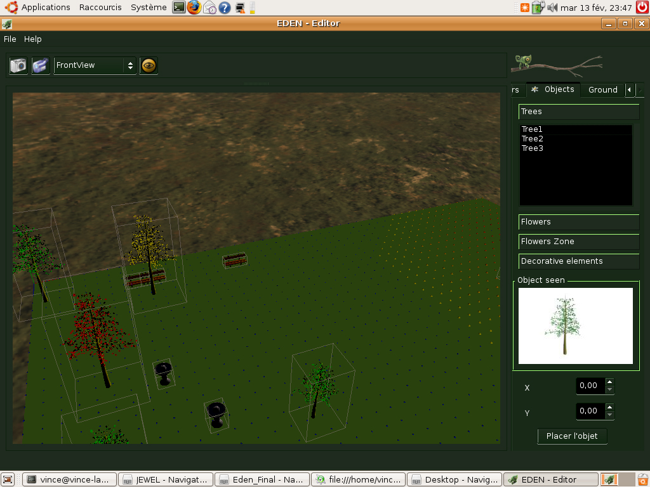
Task: Click the Y coordinate input field
Action: point(590,411)
